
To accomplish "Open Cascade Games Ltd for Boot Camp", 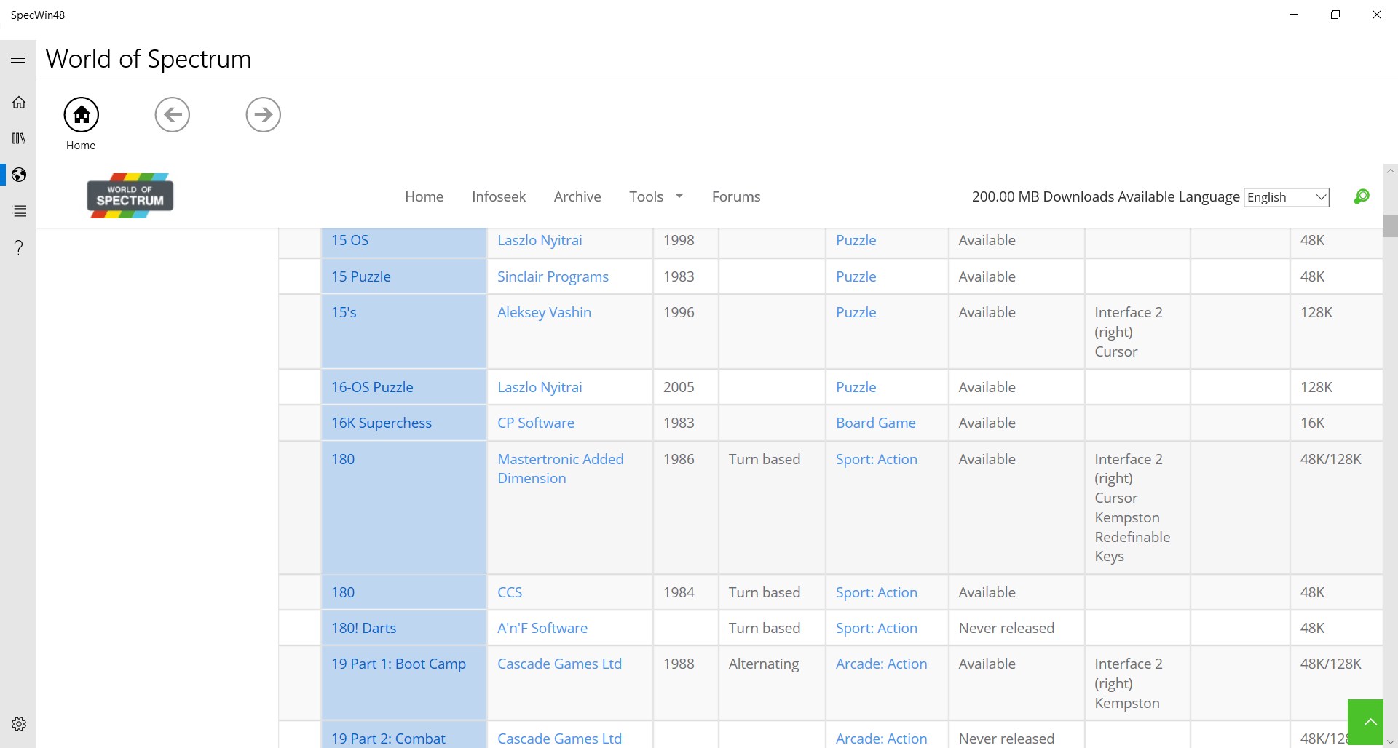I will click(559, 664).
